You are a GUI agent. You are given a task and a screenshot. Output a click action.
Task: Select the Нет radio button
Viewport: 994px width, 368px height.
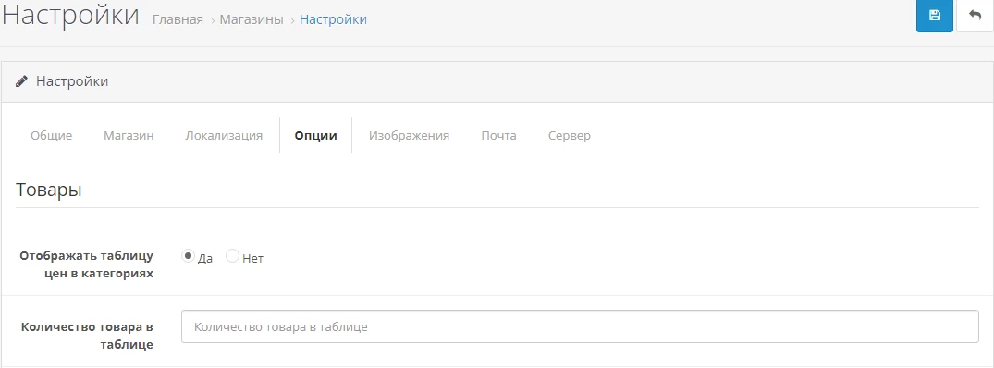pos(232,256)
